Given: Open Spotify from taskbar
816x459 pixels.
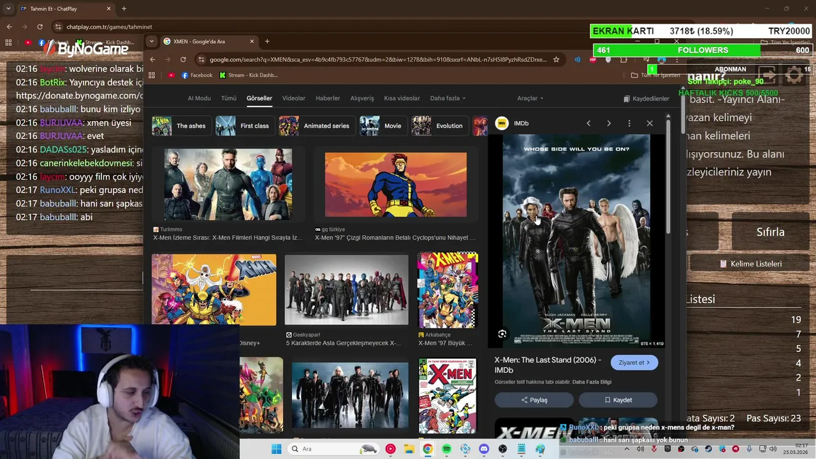Looking at the screenshot, I should pos(446,449).
